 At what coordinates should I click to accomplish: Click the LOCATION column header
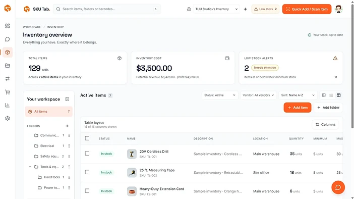260,138
